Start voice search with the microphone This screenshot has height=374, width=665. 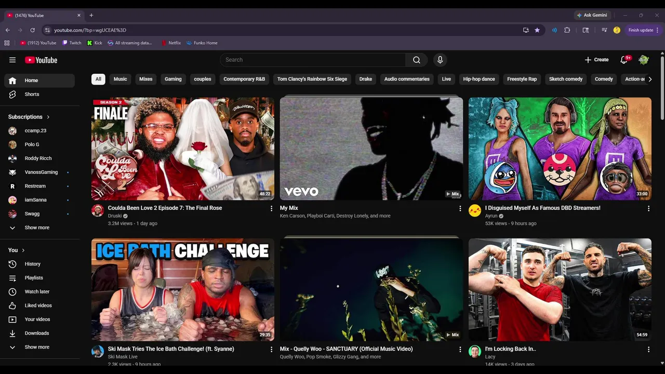coord(440,60)
